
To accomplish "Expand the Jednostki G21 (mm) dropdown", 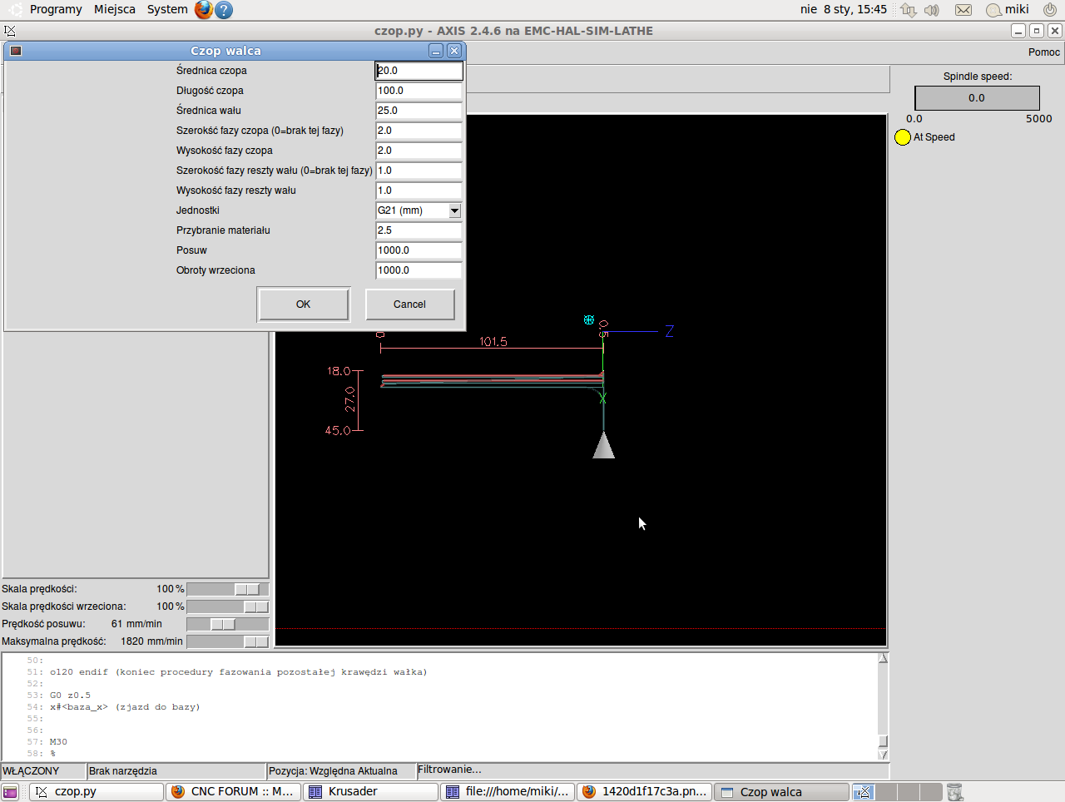I will pyautogui.click(x=454, y=210).
